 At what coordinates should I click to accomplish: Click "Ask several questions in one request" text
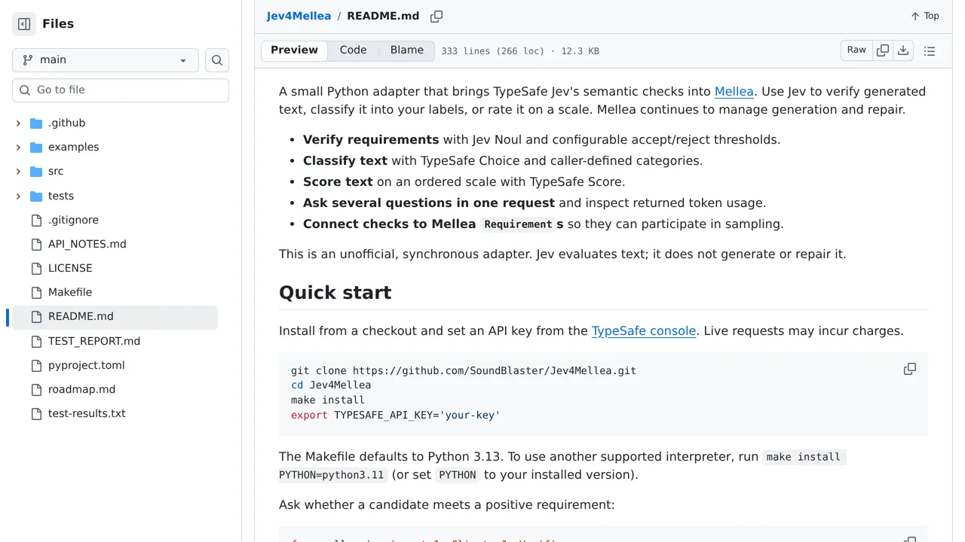coord(429,203)
